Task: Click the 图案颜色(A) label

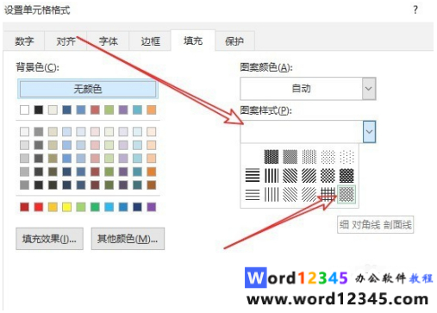Action: pyautogui.click(x=266, y=67)
